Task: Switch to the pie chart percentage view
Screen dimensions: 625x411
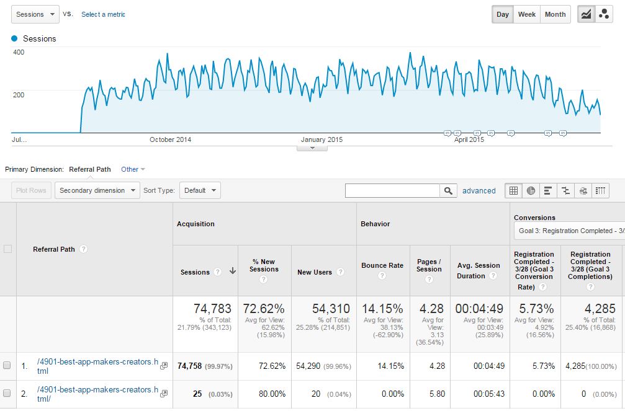Action: pos(530,191)
